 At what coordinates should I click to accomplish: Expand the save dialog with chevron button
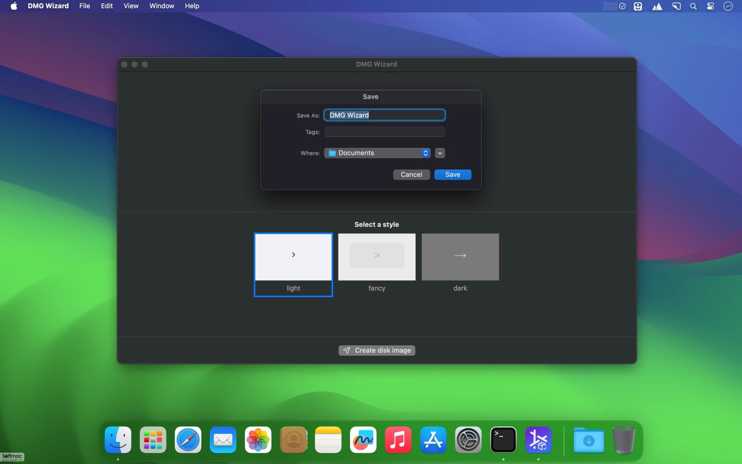[x=440, y=153]
